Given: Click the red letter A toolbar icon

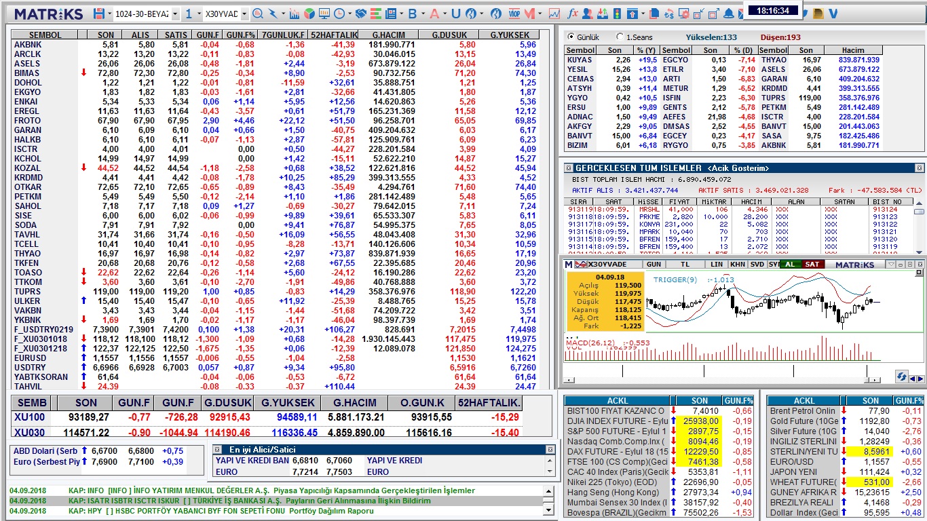Looking at the screenshot, I should [434, 14].
